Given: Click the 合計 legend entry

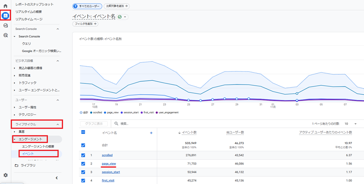Looking at the screenshot, I should [84, 112].
